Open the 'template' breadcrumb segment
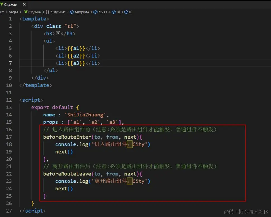 pyautogui.click(x=82, y=12)
